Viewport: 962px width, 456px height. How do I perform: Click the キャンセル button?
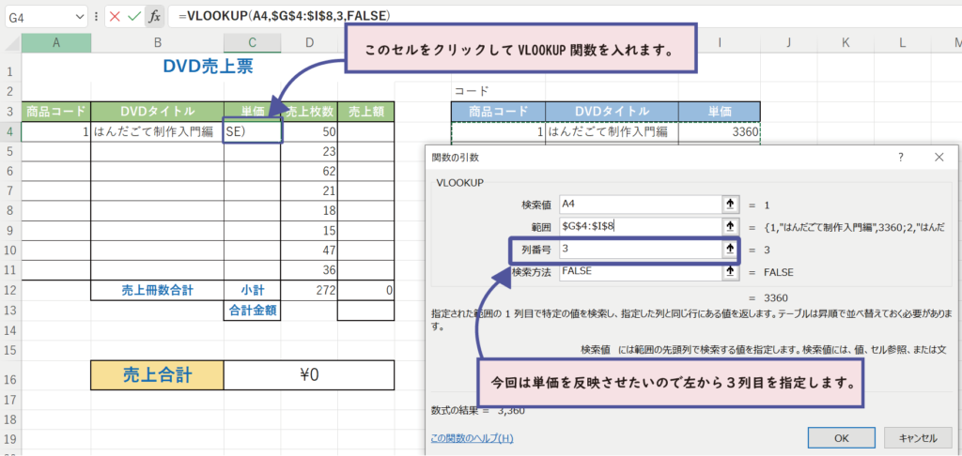[918, 437]
